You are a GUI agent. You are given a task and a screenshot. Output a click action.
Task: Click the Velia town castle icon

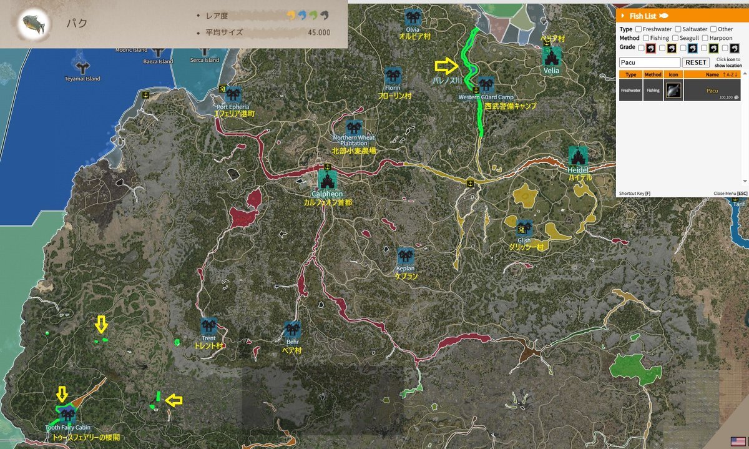click(x=552, y=56)
